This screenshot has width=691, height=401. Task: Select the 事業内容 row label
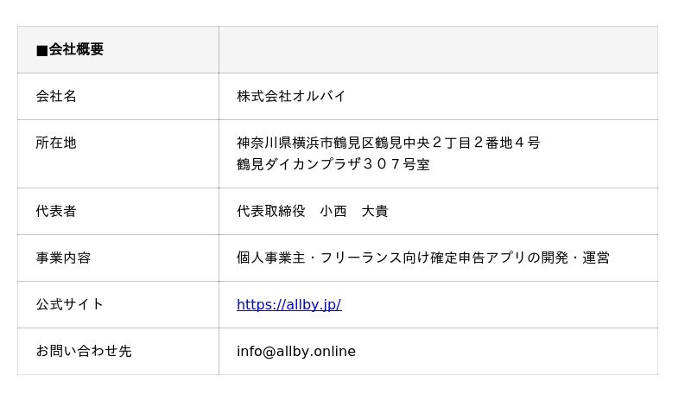(x=63, y=258)
